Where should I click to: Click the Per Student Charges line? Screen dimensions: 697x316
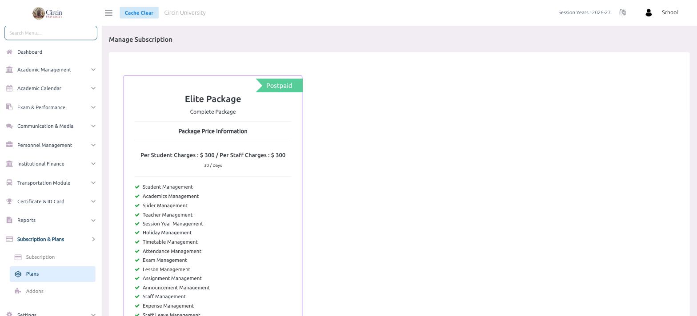point(213,155)
